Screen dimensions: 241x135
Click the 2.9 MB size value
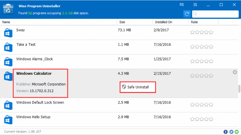click(x=123, y=117)
